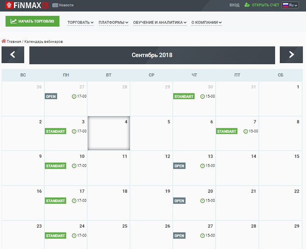Click the home icon in breadcrumb
This screenshot has height=249, width=306.
(4, 41)
